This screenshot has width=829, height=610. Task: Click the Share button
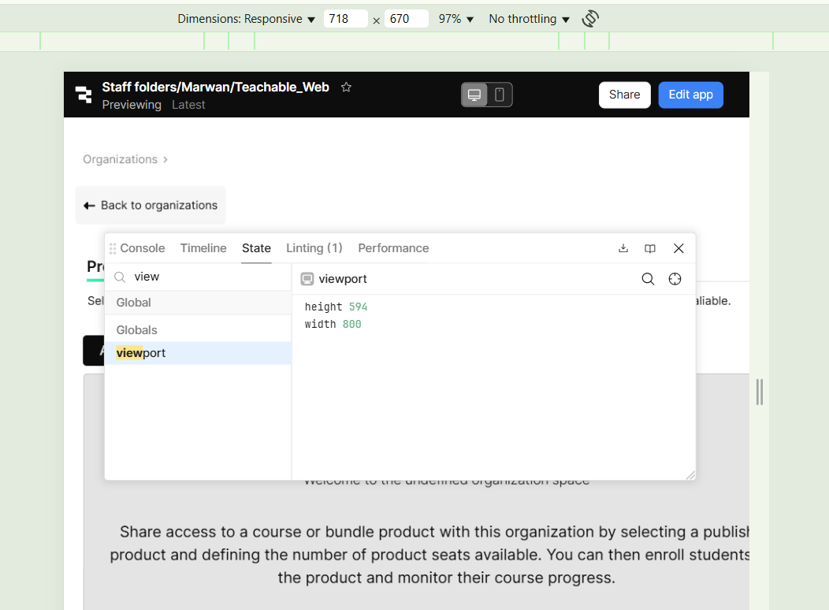(624, 95)
